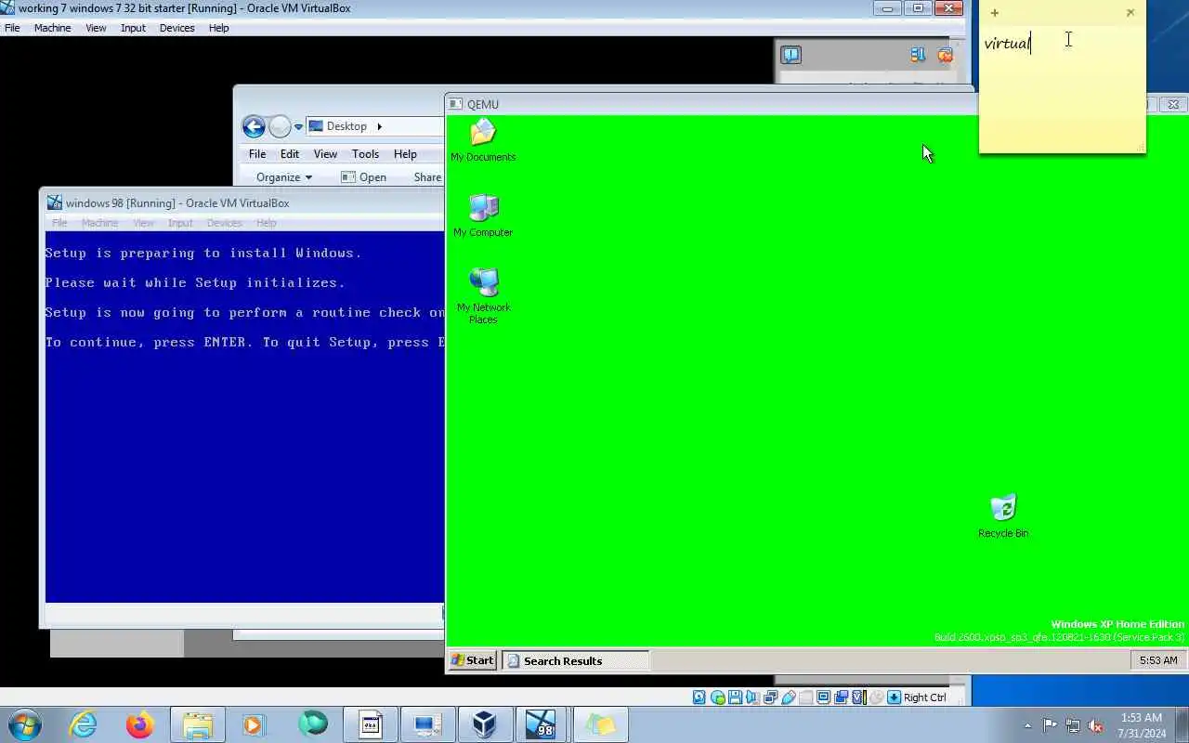
Task: Click hard disk activity icon in VirtualBox status bar
Action: (x=699, y=697)
